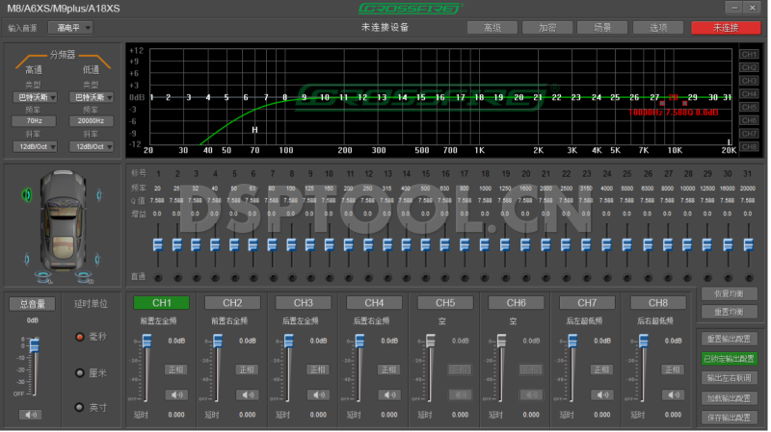The image size is (771, 432).
Task: Open the 输入音源 高电平 dropdown
Action: pos(73,28)
